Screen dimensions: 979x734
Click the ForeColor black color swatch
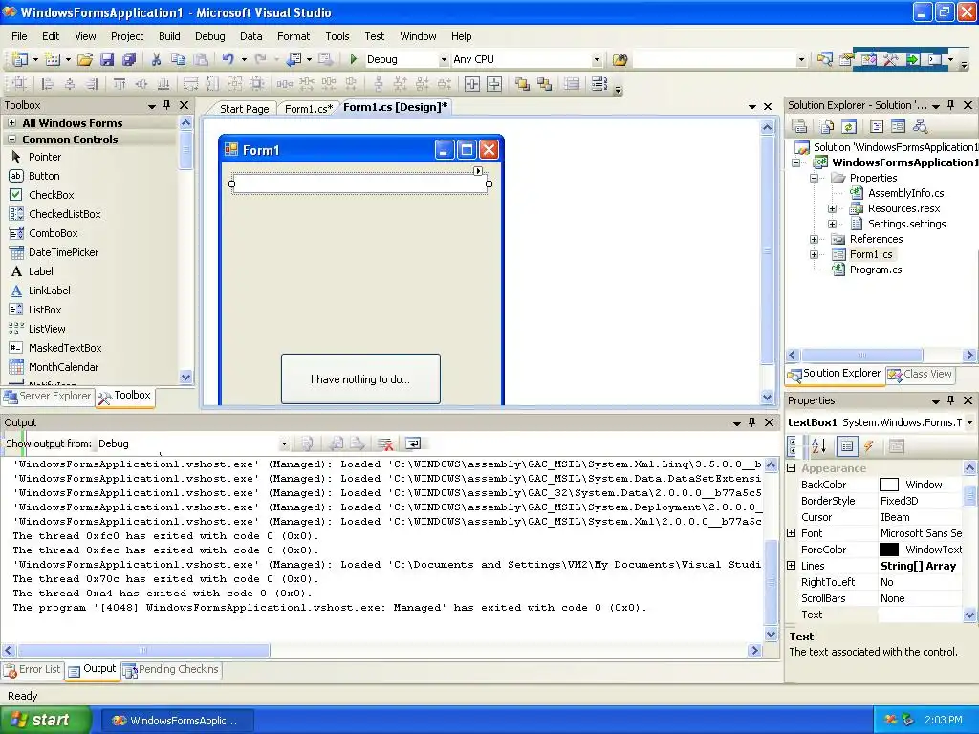pos(888,550)
